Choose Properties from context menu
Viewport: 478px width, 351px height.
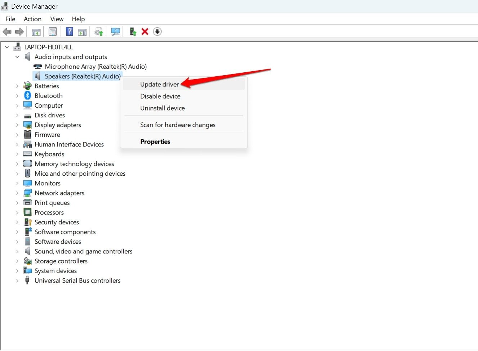click(x=155, y=141)
